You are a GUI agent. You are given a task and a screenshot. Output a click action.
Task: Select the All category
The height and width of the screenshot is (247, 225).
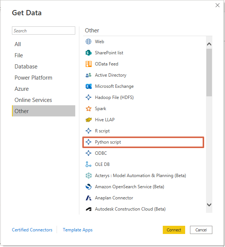[x=44, y=44]
